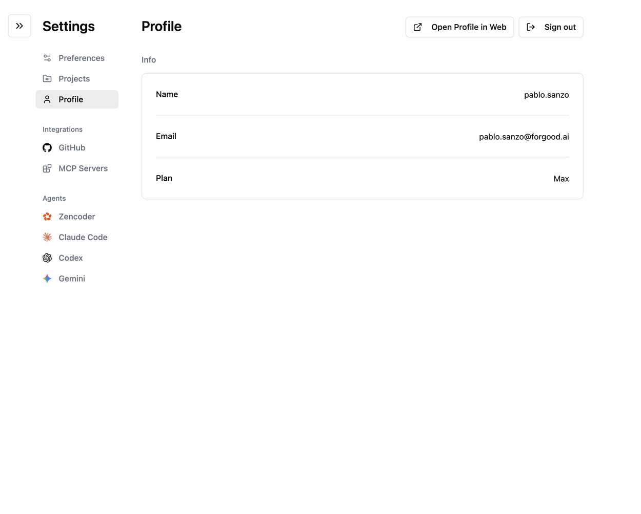This screenshot has height=514, width=641.
Task: Click the GitHub integration icon
Action: 47,147
